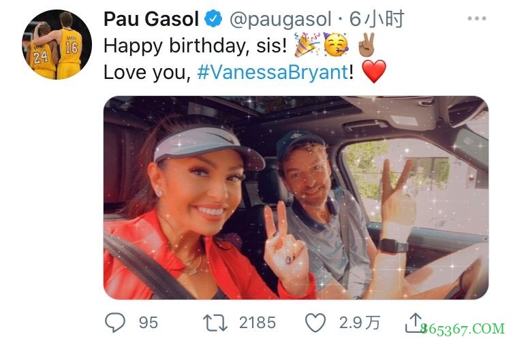Click the 865367.COM watermark text
Image resolution: width=511 pixels, height=339 pixels.
pyautogui.click(x=463, y=329)
